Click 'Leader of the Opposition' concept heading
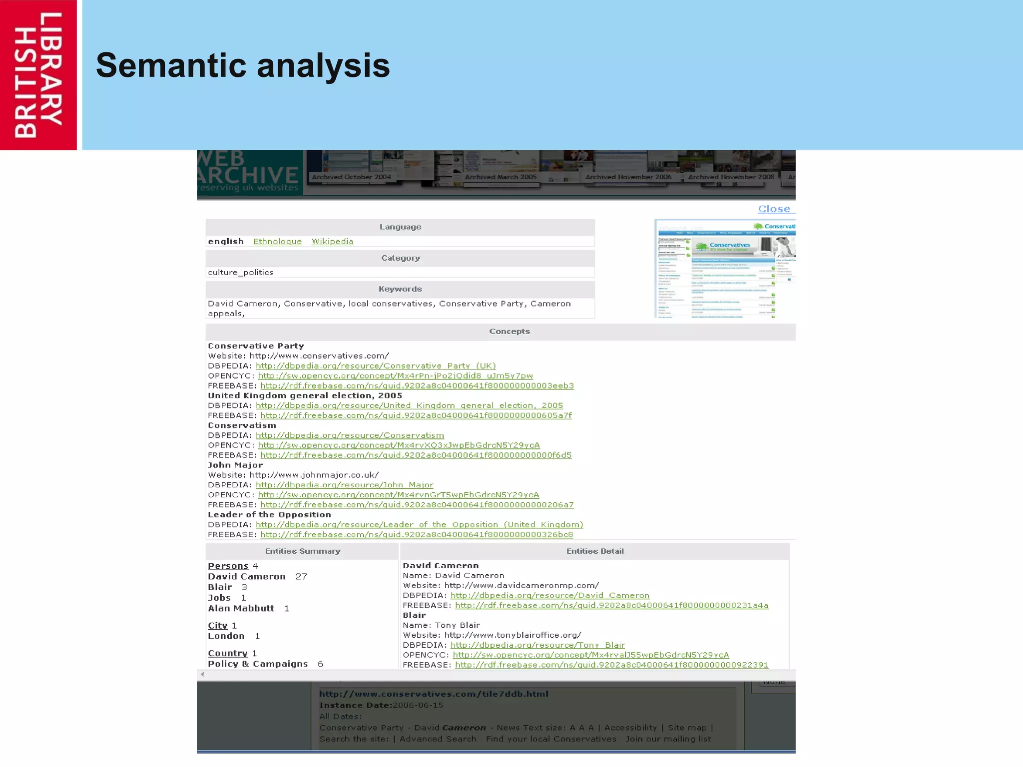This screenshot has width=1023, height=767. pos(269,515)
